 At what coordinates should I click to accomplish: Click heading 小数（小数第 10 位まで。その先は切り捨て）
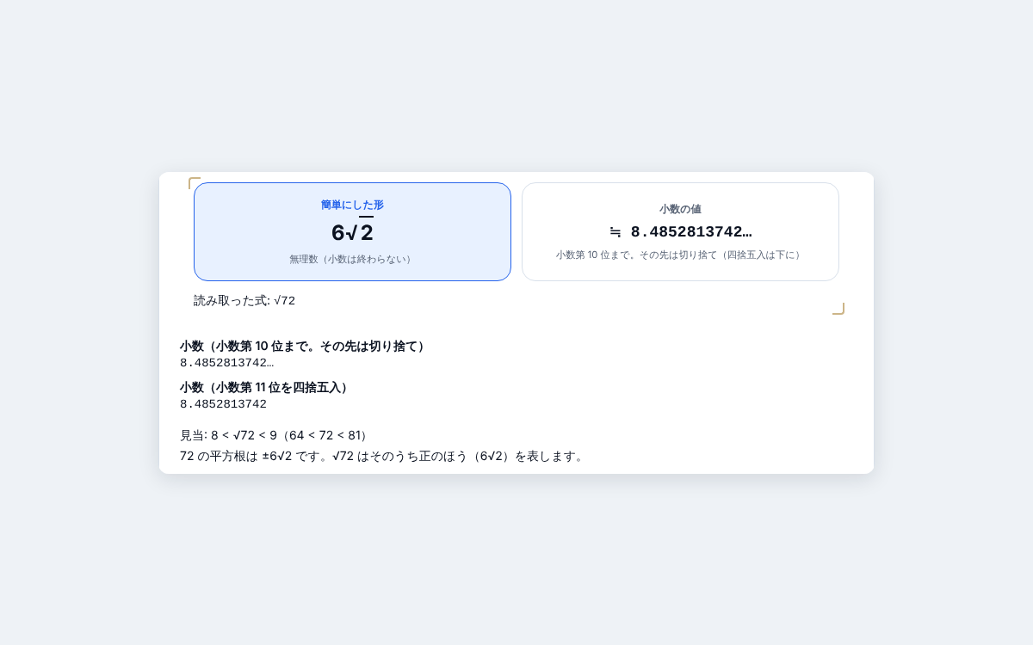point(304,346)
